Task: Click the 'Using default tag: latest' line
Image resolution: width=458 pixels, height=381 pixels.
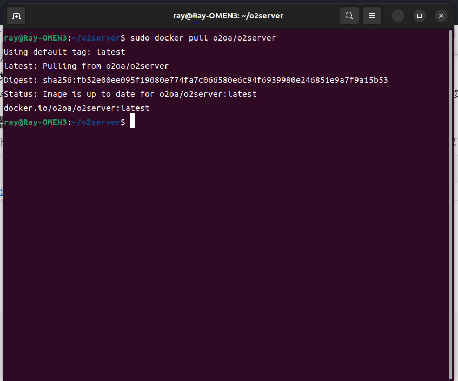Action: pos(64,52)
